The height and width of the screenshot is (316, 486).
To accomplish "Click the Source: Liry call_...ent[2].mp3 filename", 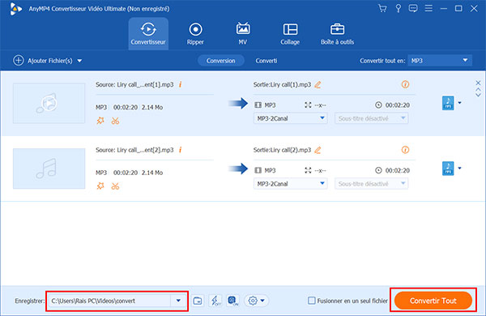I will [x=134, y=150].
